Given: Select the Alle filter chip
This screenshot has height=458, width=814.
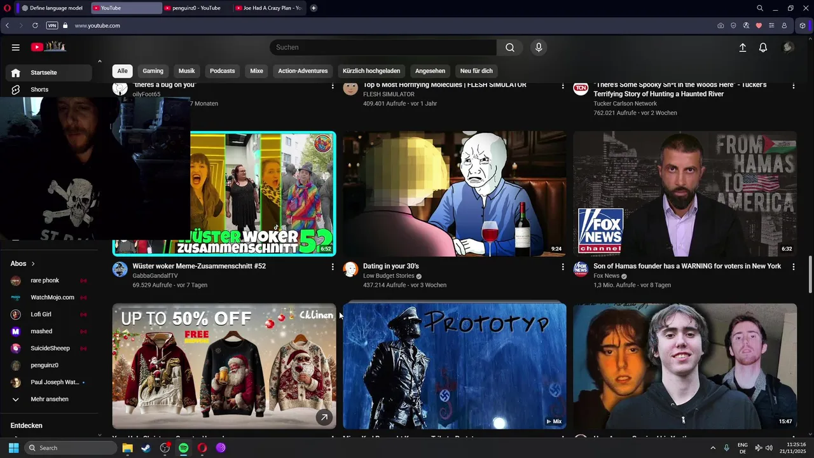Looking at the screenshot, I should tap(122, 71).
